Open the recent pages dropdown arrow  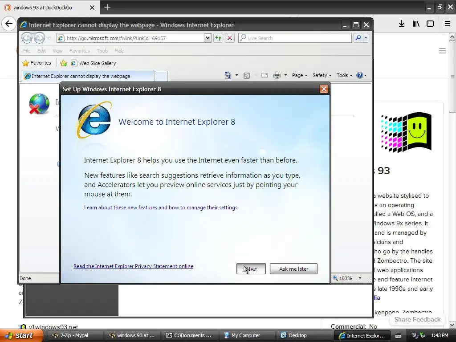[49, 38]
